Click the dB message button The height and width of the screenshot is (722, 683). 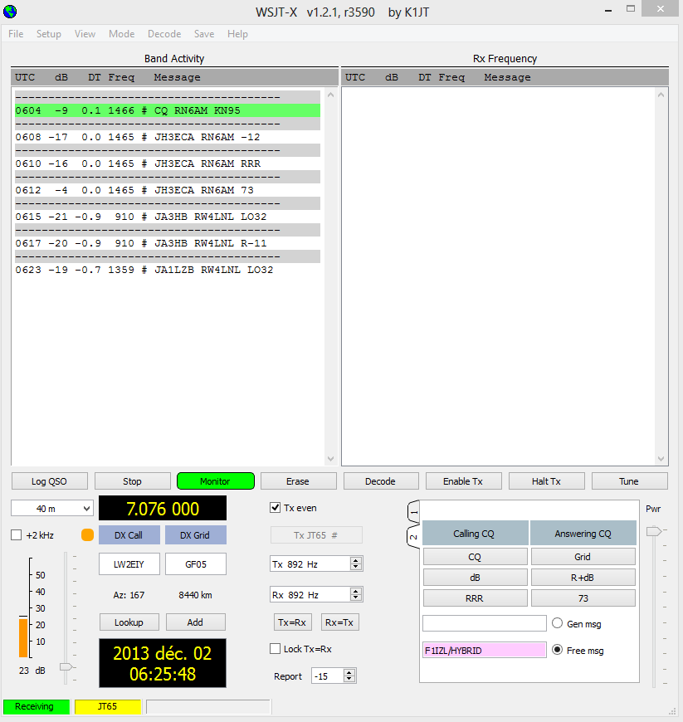[475, 578]
